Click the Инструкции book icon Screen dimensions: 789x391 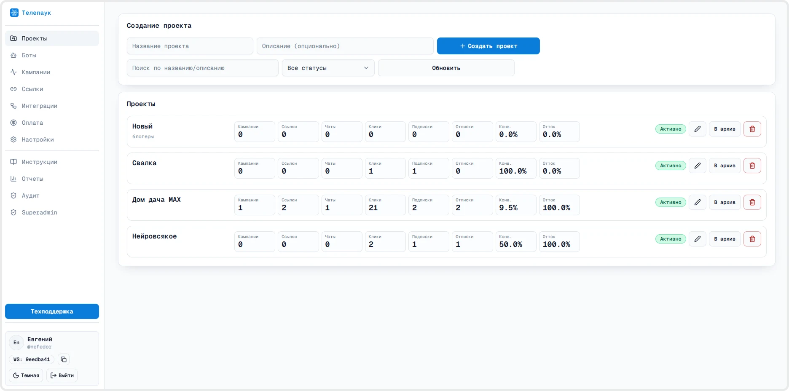click(13, 162)
